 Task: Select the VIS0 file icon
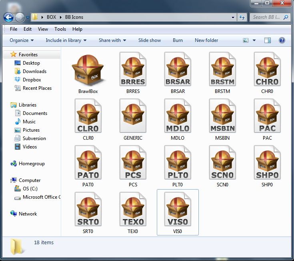pos(178,209)
